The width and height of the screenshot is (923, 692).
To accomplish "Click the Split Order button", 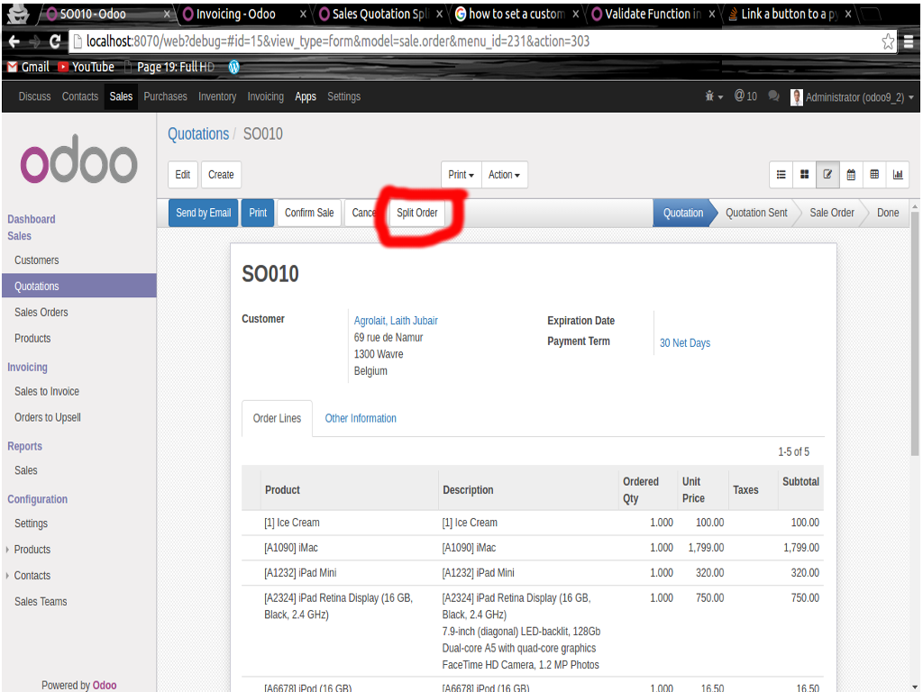I will (x=416, y=213).
